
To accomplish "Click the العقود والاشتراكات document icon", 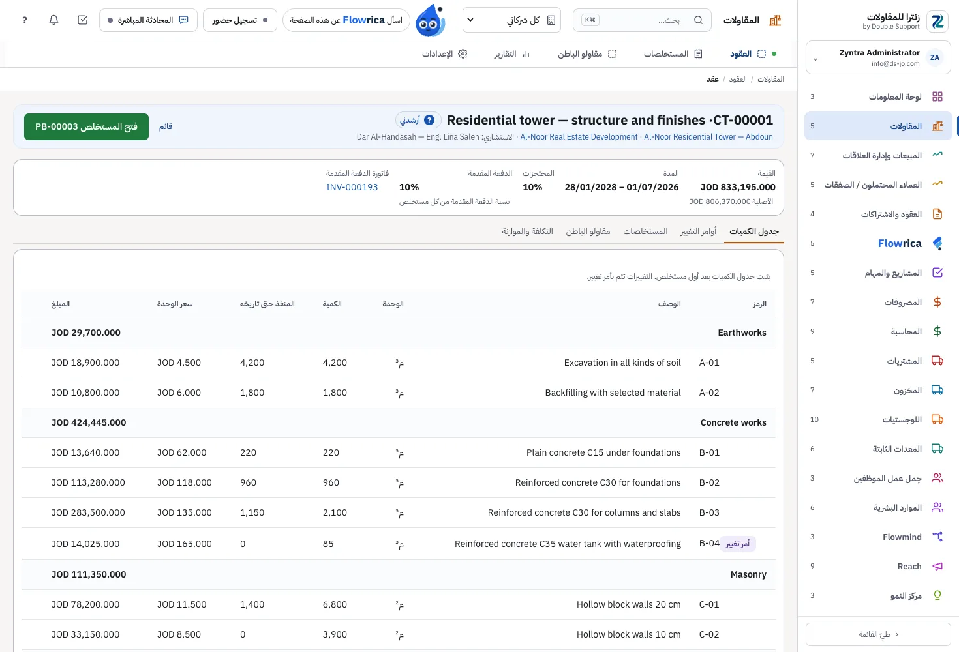I will 937,214.
